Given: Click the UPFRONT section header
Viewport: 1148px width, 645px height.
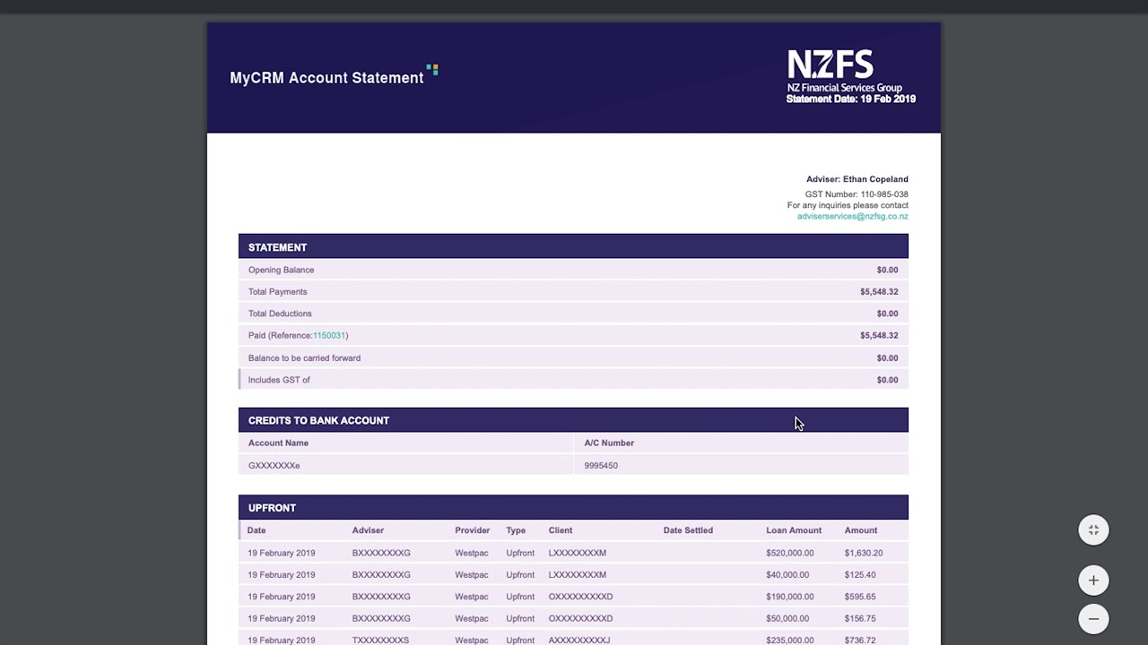Looking at the screenshot, I should pos(573,507).
